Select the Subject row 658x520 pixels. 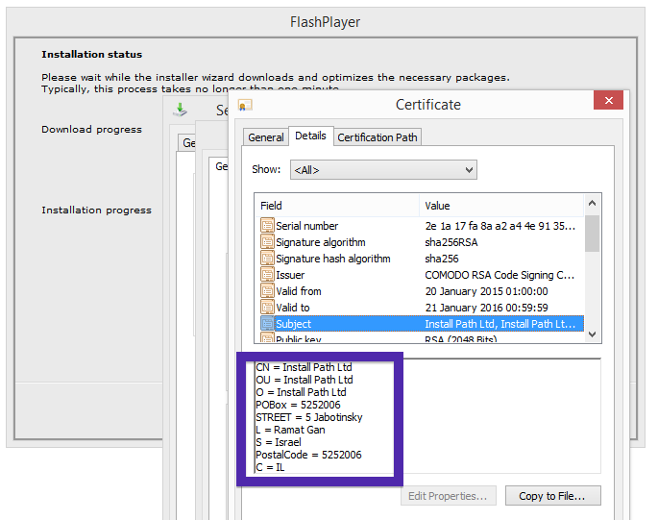pos(420,324)
